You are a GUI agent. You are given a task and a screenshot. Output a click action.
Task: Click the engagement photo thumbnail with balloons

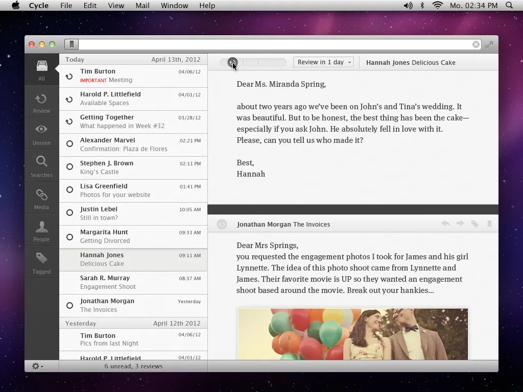coord(353,334)
